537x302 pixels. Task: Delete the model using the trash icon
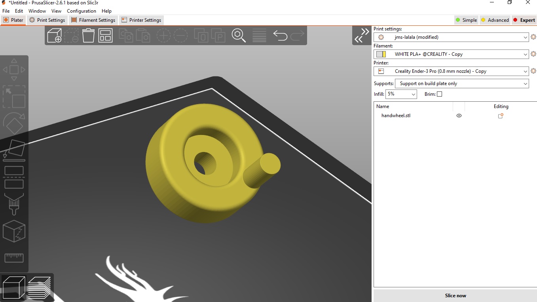pos(88,35)
